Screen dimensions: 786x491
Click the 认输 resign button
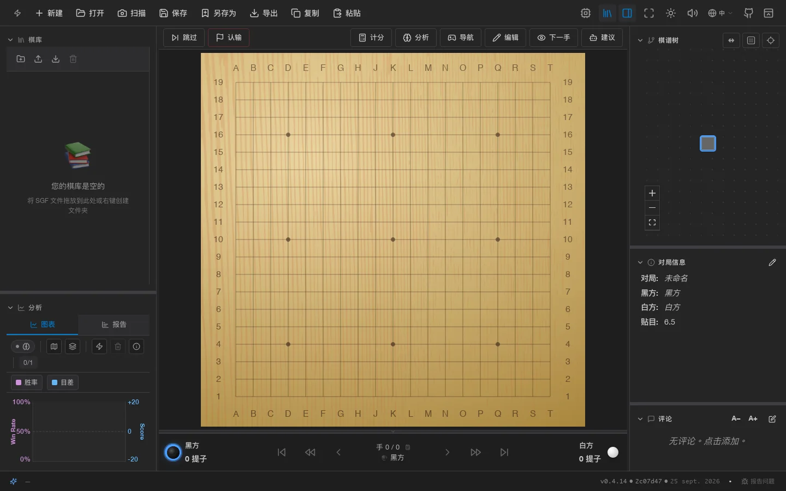point(229,38)
